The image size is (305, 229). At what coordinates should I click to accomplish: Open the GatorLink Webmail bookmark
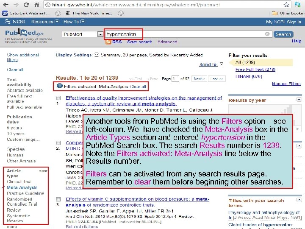pos(26,13)
